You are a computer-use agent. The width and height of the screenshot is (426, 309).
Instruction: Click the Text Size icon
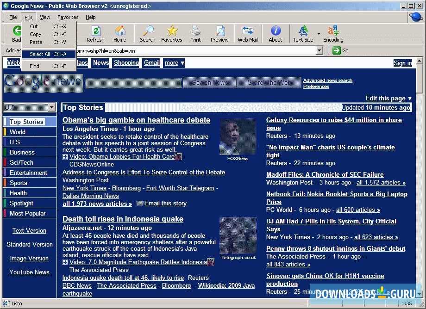coord(302,32)
